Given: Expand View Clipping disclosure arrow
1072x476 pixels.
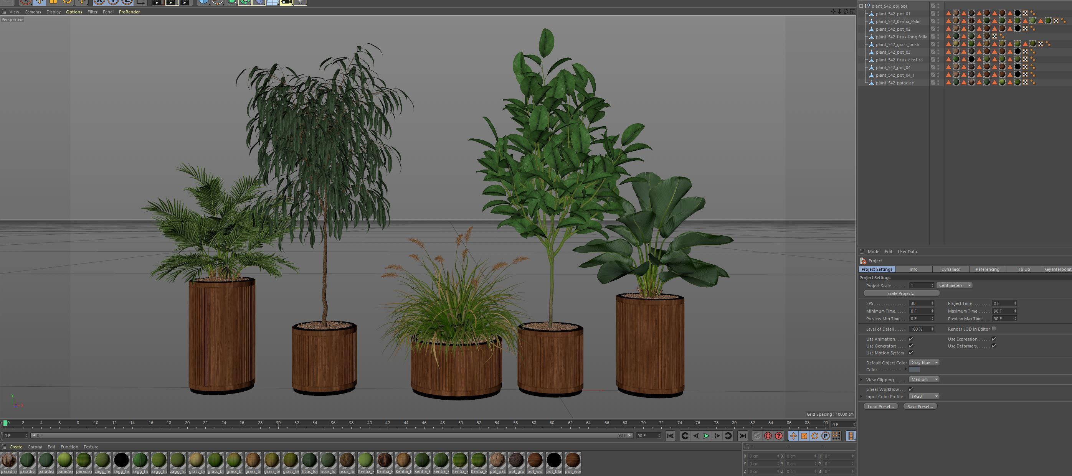Looking at the screenshot, I should 861,380.
